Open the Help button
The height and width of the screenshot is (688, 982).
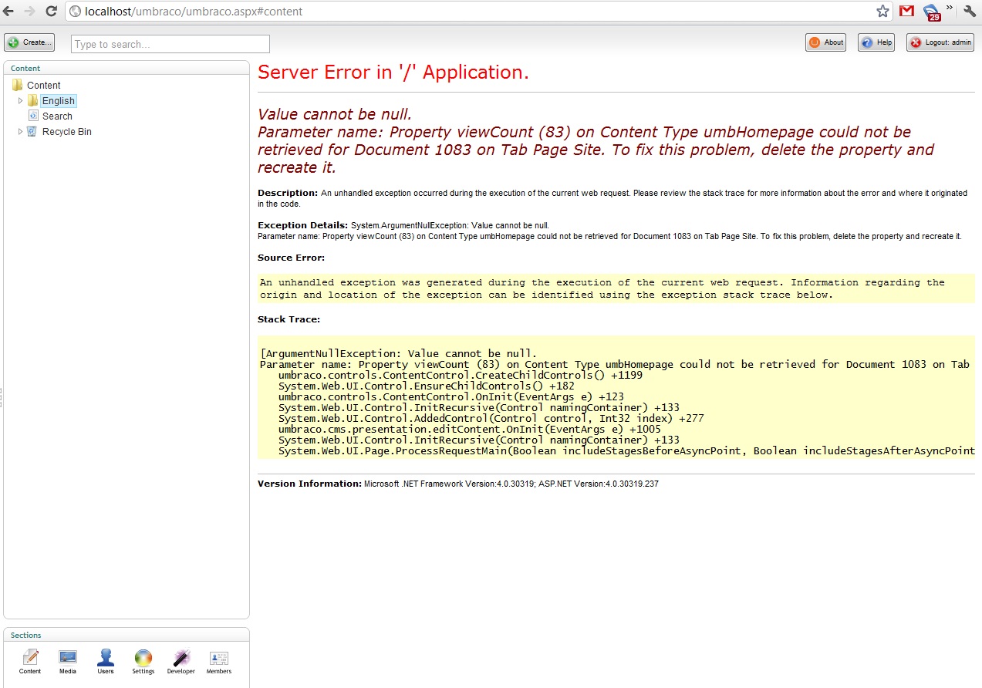876,42
